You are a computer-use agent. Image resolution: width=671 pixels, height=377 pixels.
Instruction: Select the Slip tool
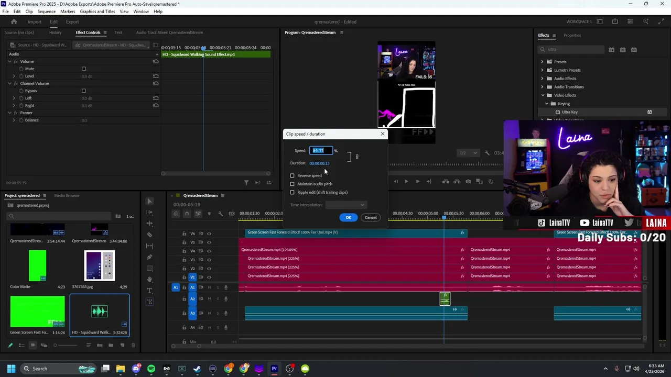click(150, 246)
